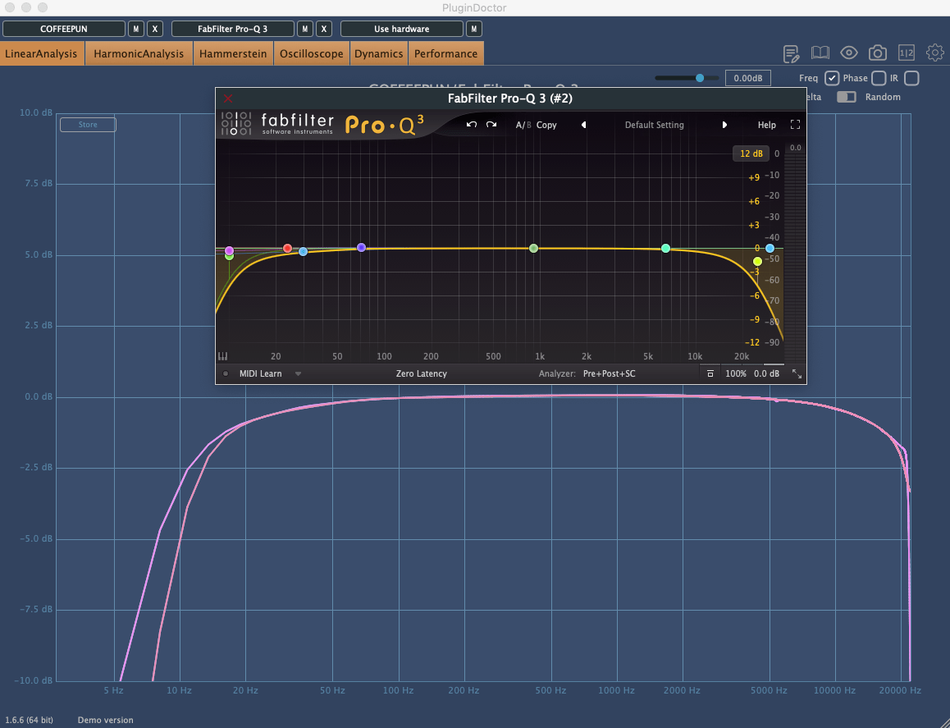Viewport: 950px width, 728px height.
Task: Click the undo arrow in Pro-Q 3
Action: (471, 124)
